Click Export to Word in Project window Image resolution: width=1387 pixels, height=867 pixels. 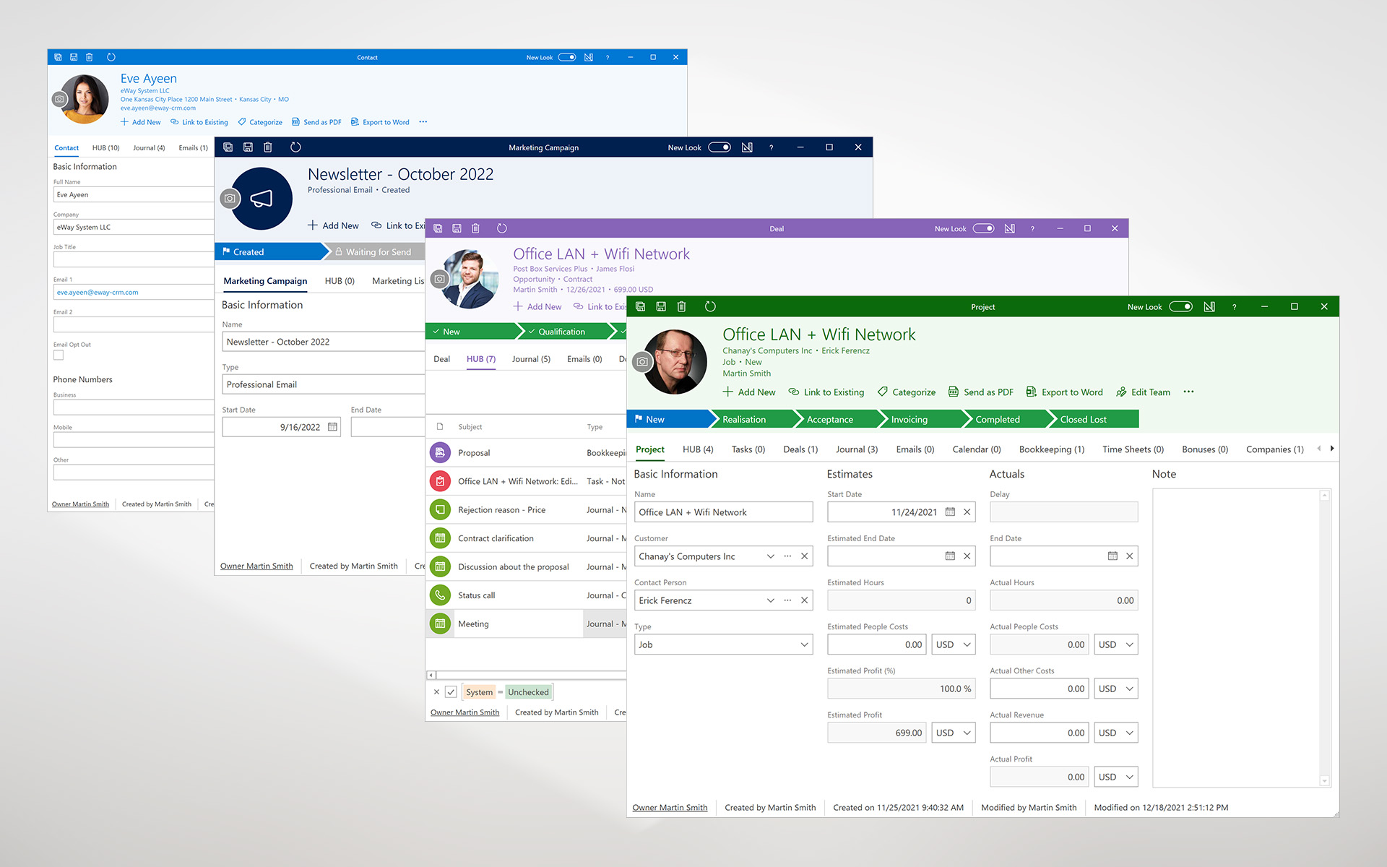click(1065, 392)
